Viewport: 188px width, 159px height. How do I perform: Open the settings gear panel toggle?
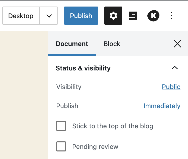(x=113, y=16)
